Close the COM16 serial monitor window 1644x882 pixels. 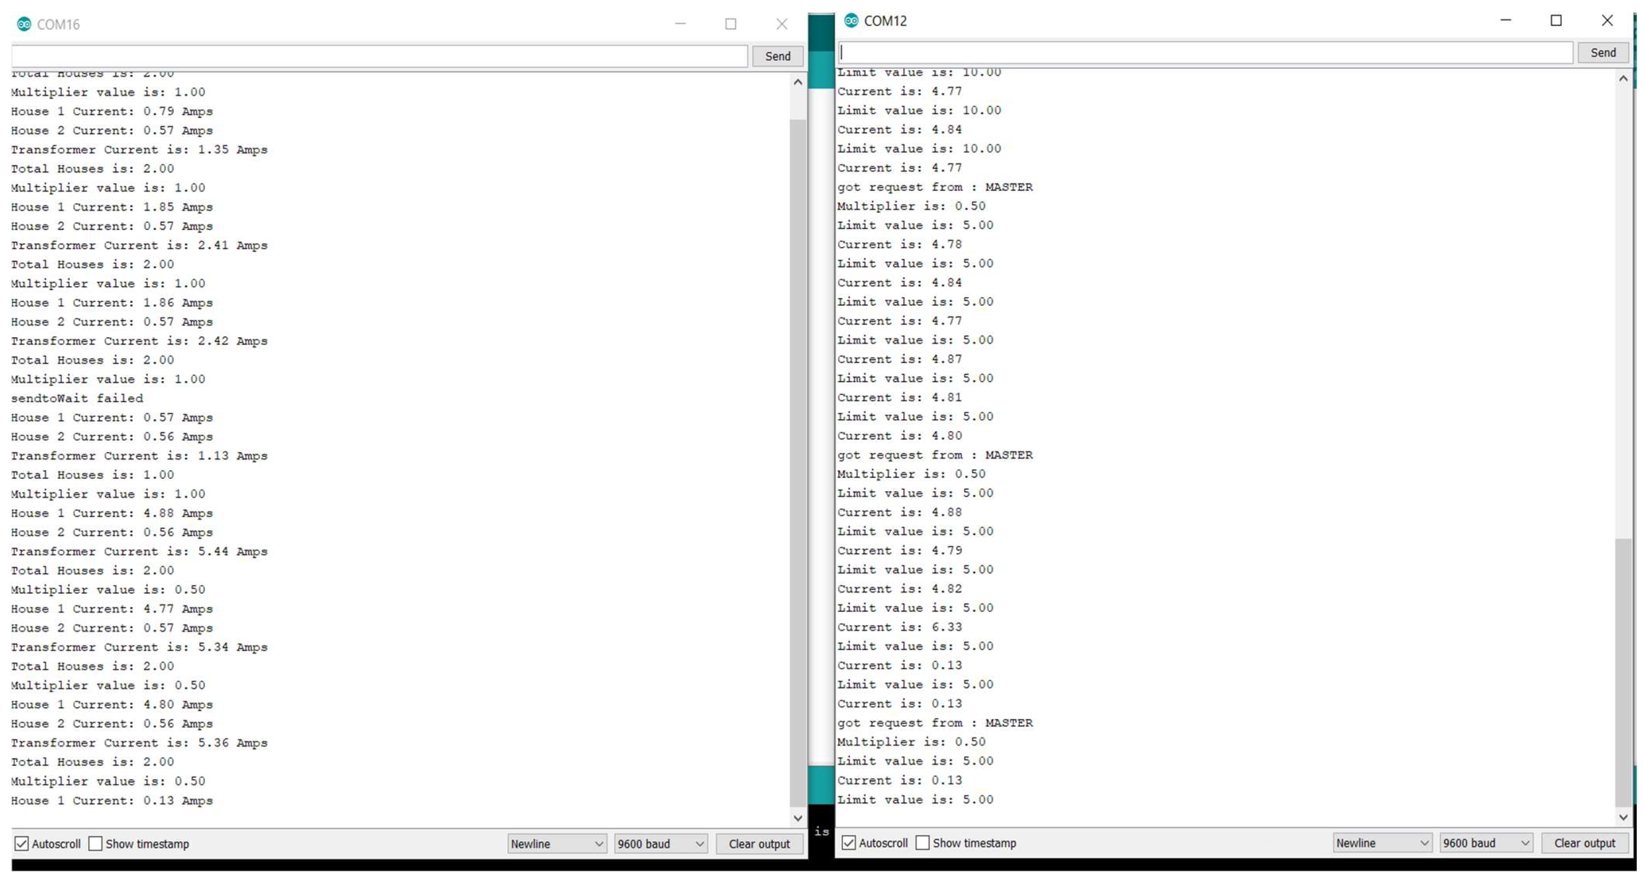click(x=781, y=24)
